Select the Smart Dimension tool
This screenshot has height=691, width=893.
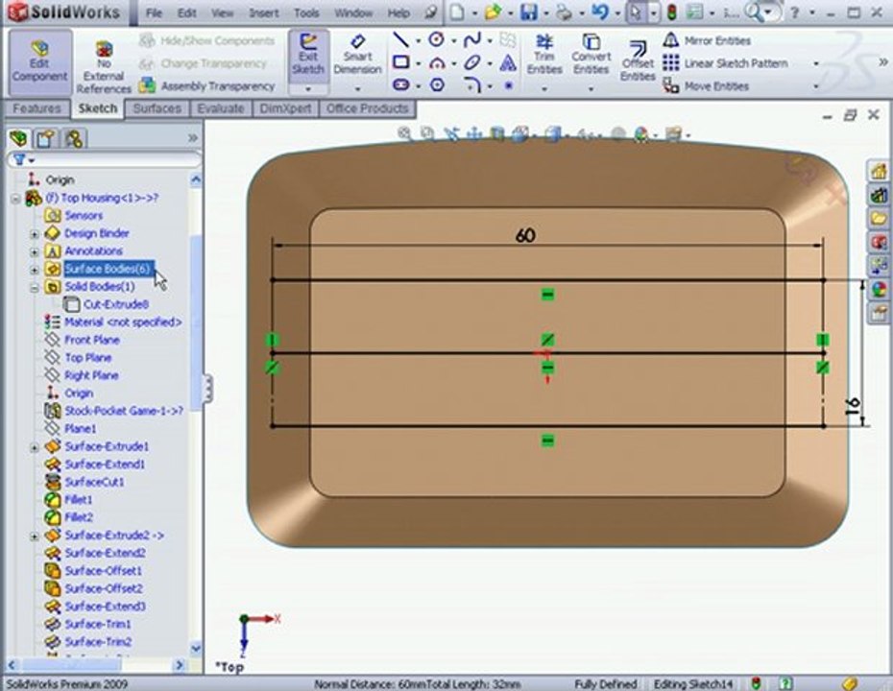pyautogui.click(x=357, y=56)
